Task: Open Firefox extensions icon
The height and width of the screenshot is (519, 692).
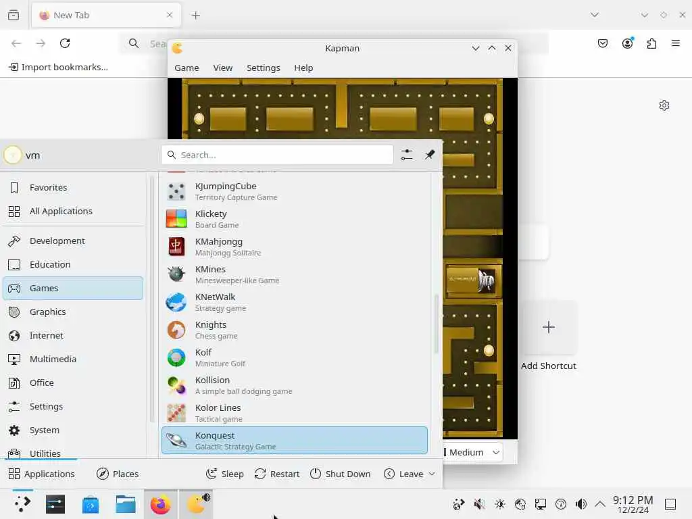Action: [652, 43]
